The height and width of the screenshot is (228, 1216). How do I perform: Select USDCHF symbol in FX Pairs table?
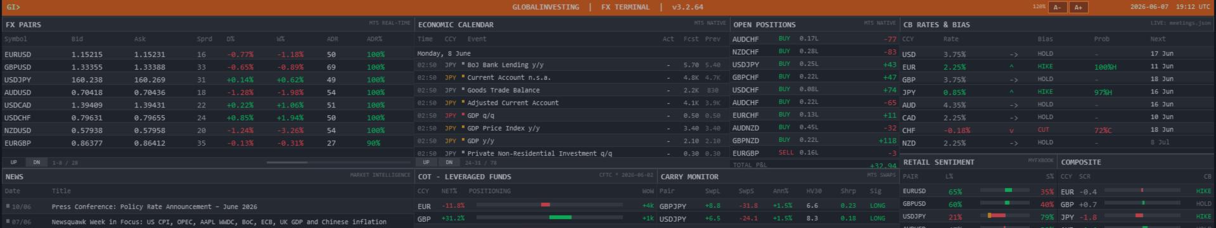click(x=18, y=118)
